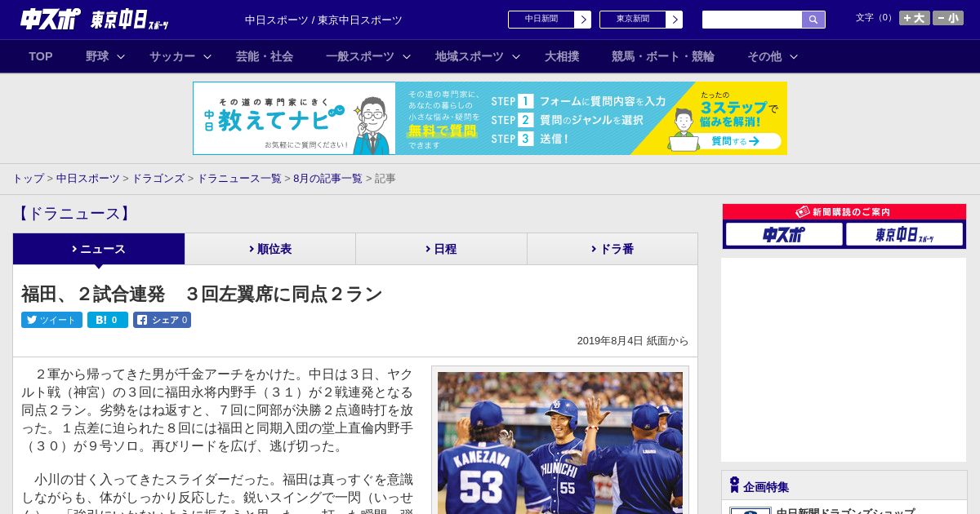Screen dimensions: 980x514
Task: Expand the 野球 dropdown chevron
Action: 121,57
